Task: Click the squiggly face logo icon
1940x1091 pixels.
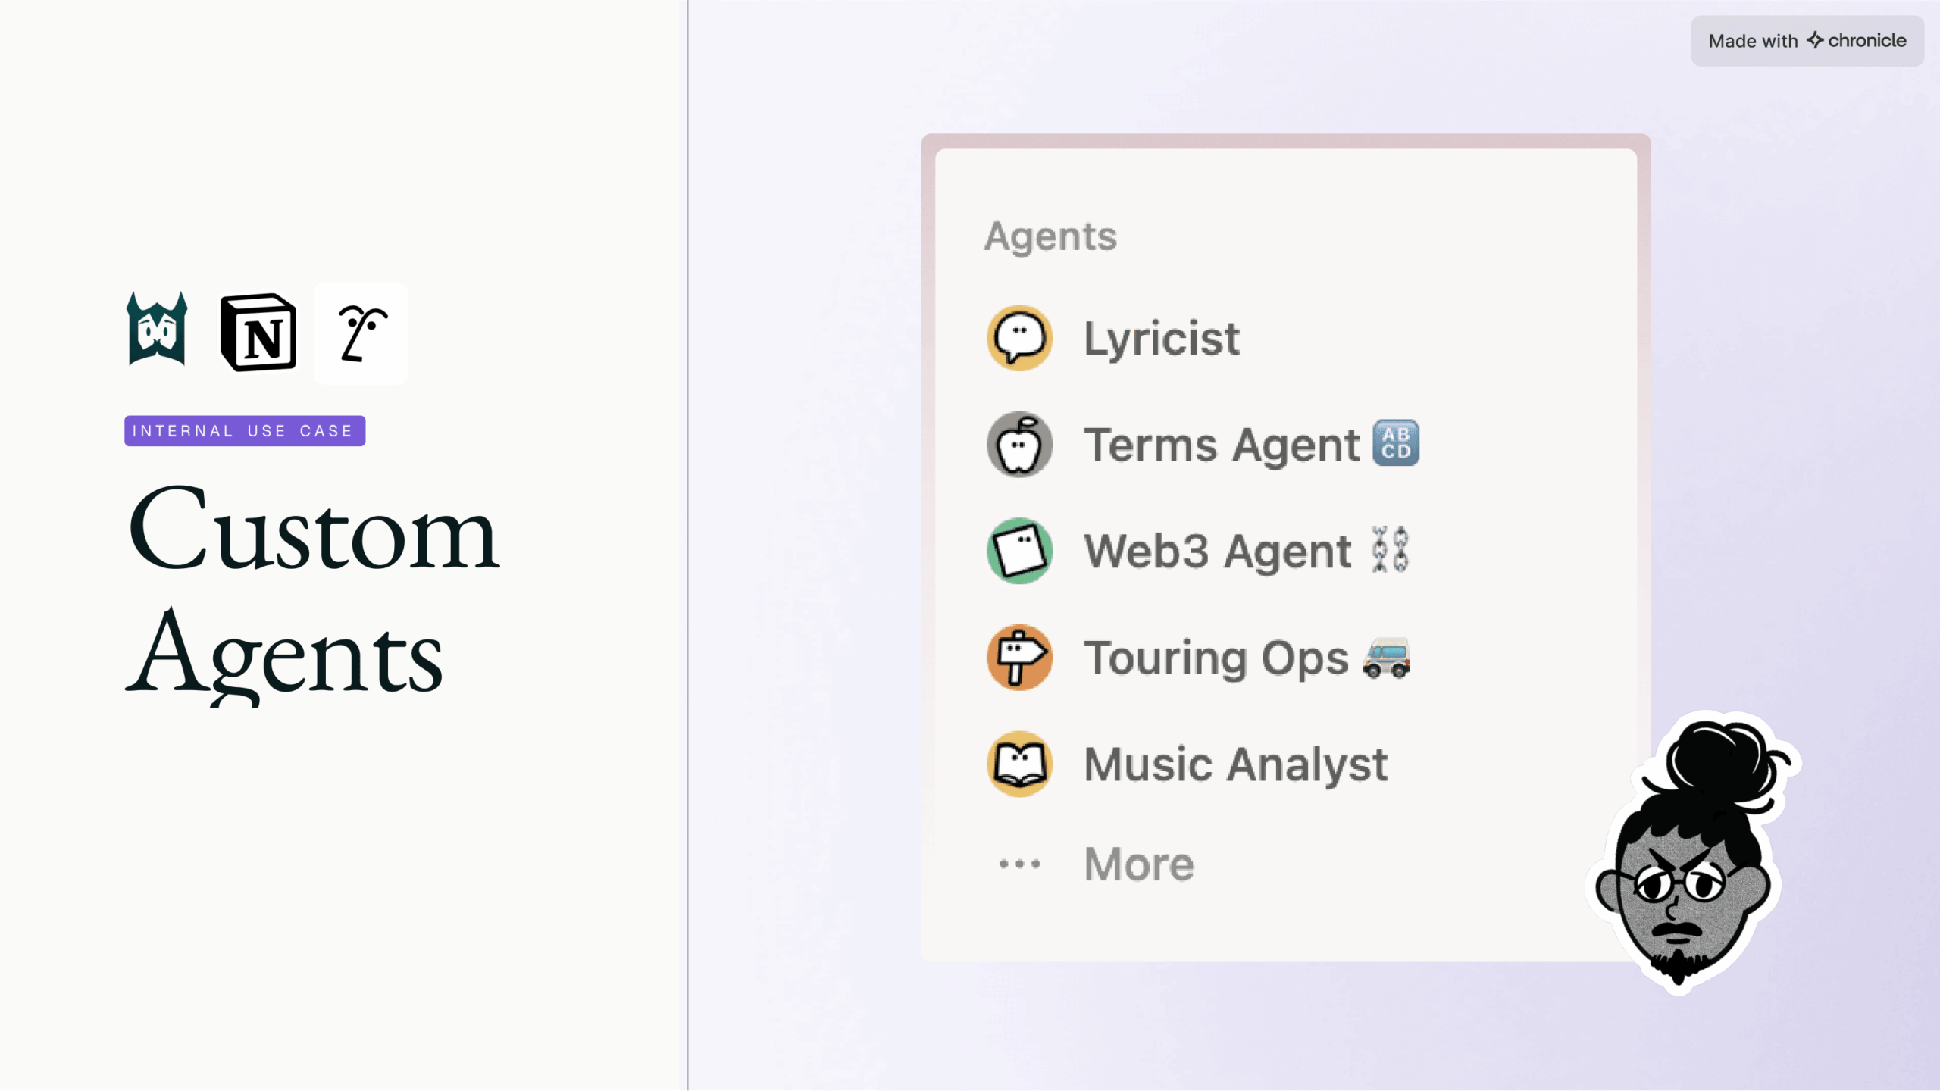Action: (361, 333)
